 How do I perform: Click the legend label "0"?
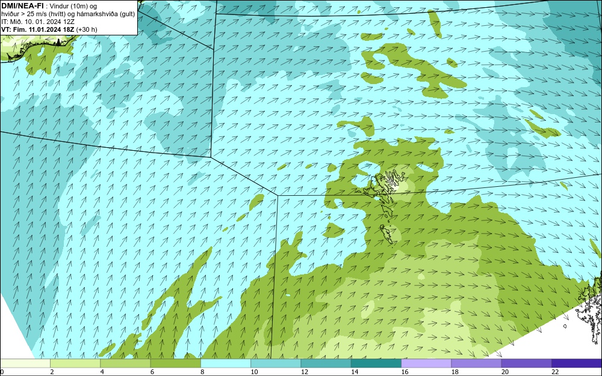pos(2,372)
